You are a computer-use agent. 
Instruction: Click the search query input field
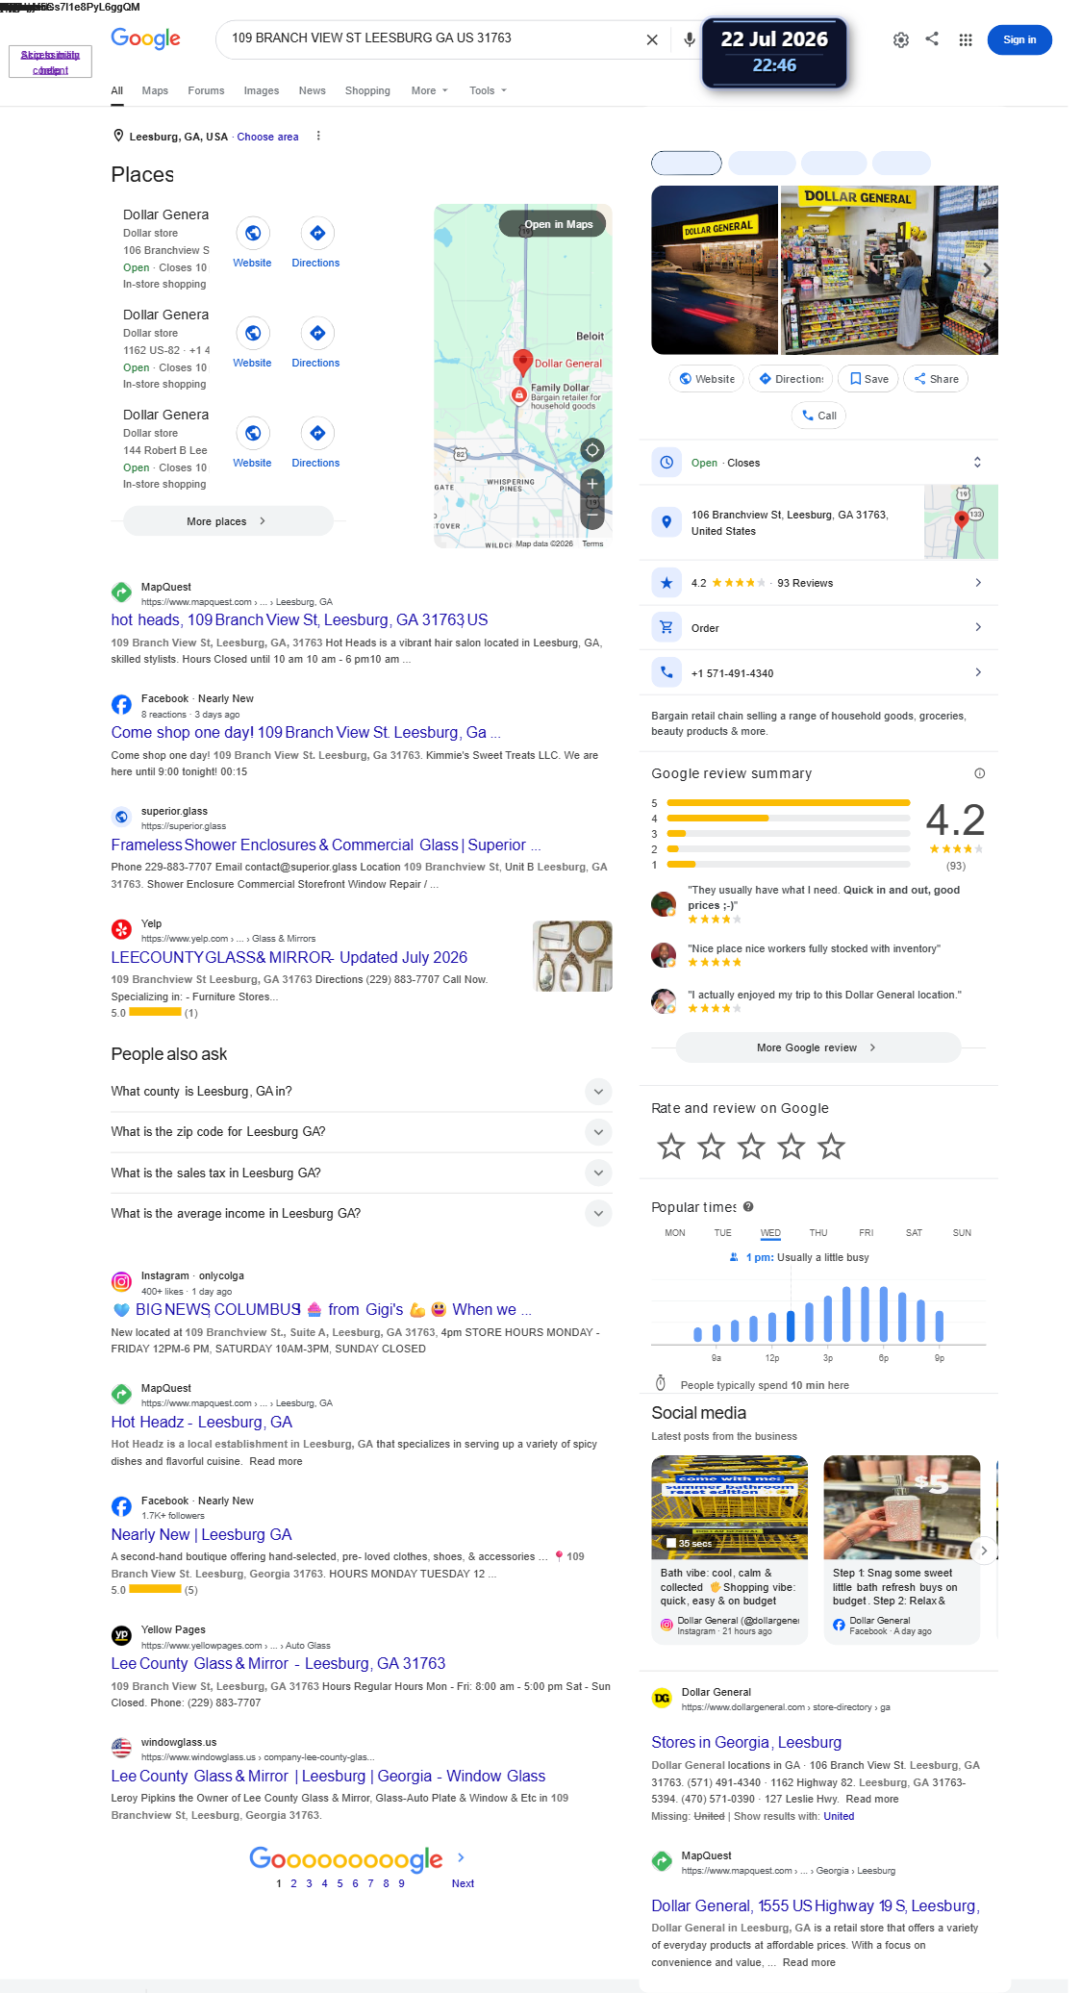coord(433,38)
